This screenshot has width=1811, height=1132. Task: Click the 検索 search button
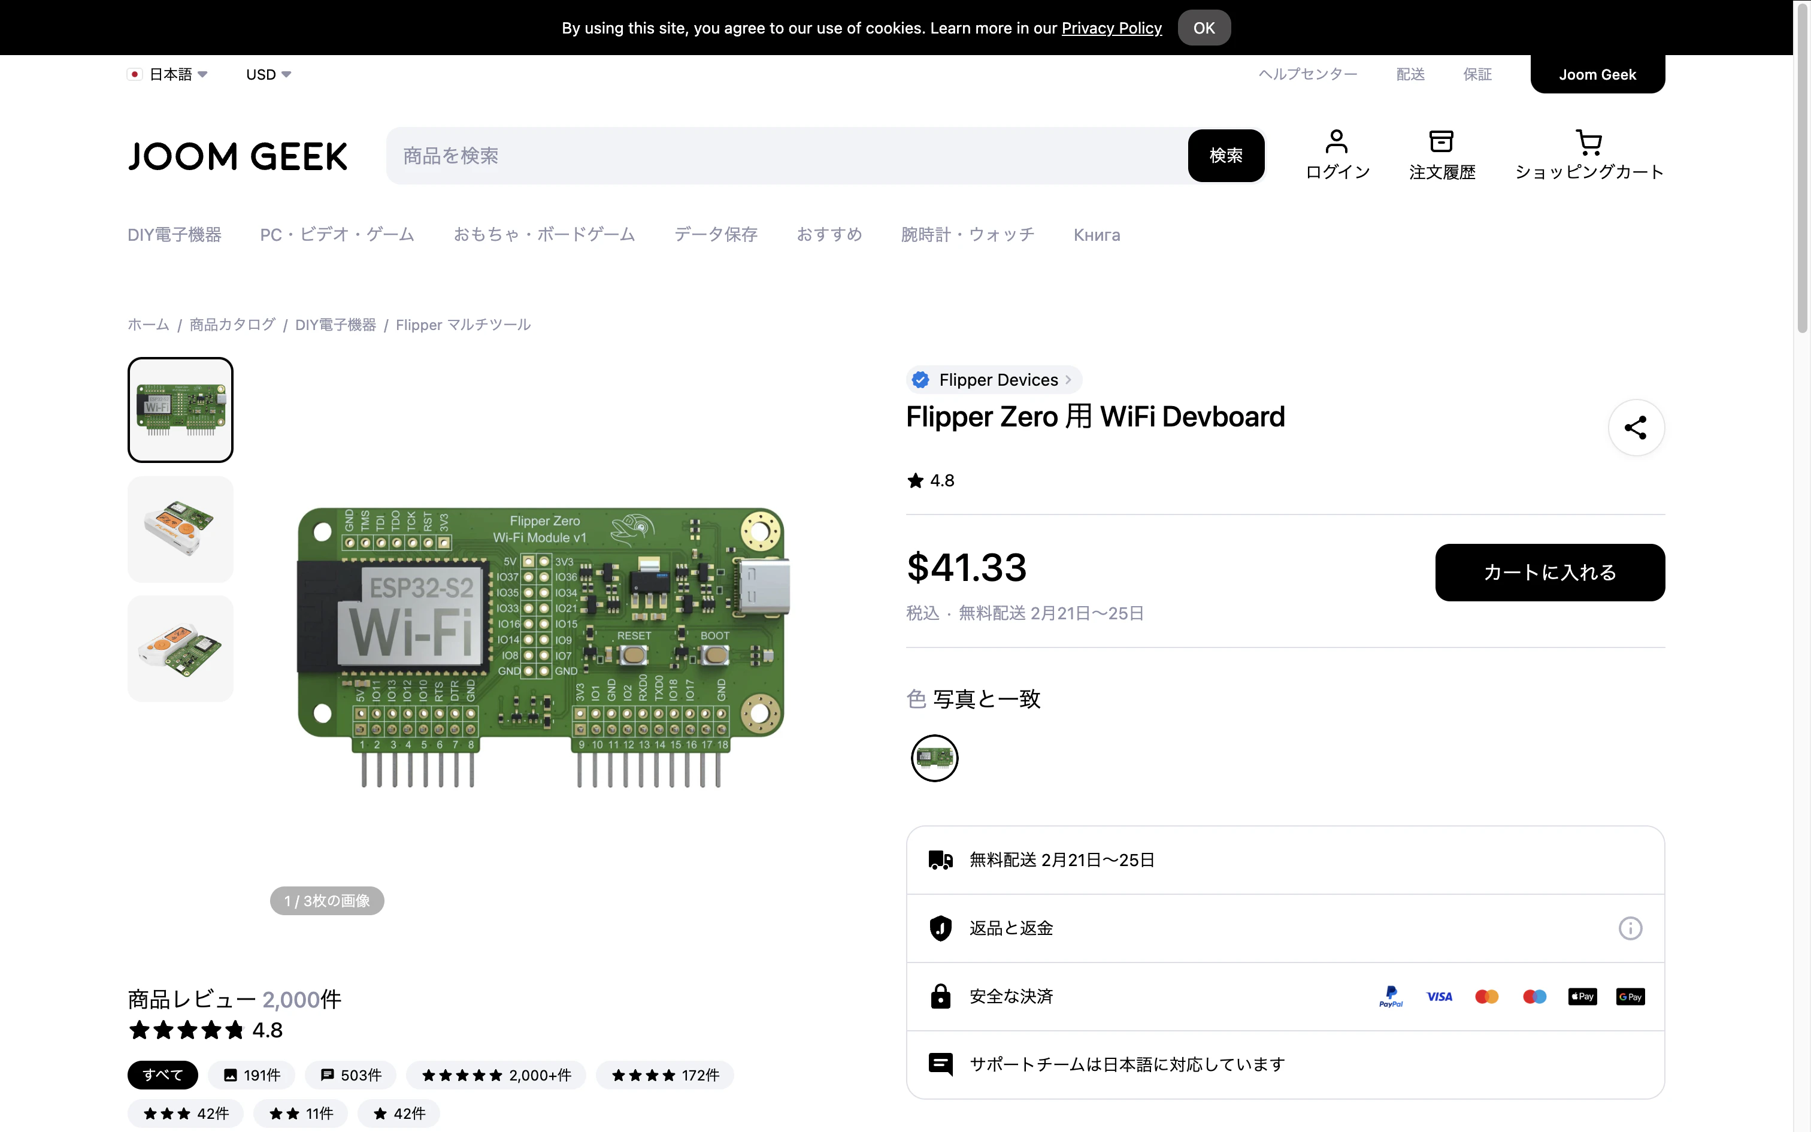(x=1226, y=156)
